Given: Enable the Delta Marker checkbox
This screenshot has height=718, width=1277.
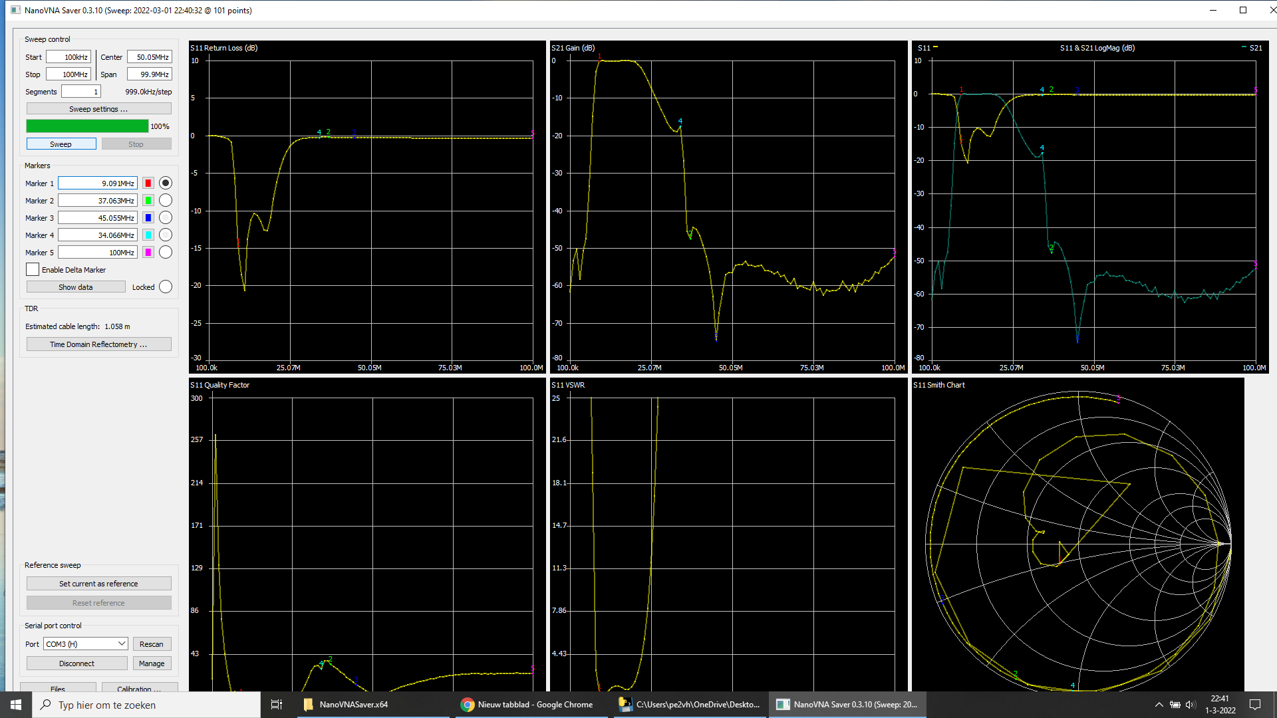Looking at the screenshot, I should 33,269.
